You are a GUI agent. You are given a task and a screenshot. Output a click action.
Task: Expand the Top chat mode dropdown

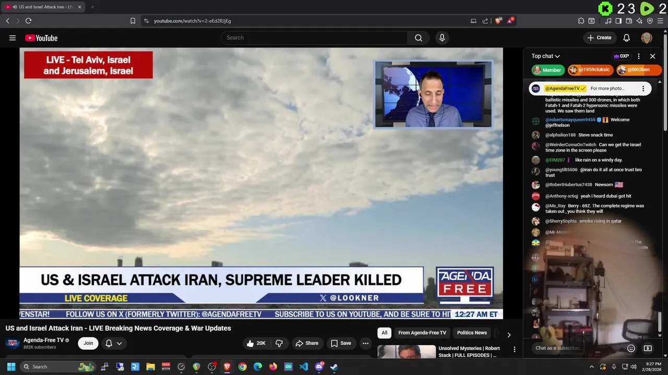(x=545, y=56)
